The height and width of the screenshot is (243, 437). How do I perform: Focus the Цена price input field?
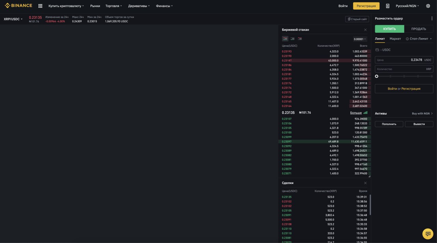[x=404, y=60]
